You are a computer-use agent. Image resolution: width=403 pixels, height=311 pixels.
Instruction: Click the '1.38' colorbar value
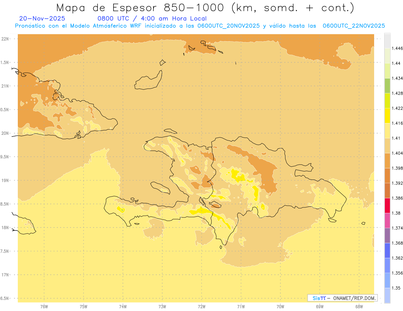coord(396,213)
